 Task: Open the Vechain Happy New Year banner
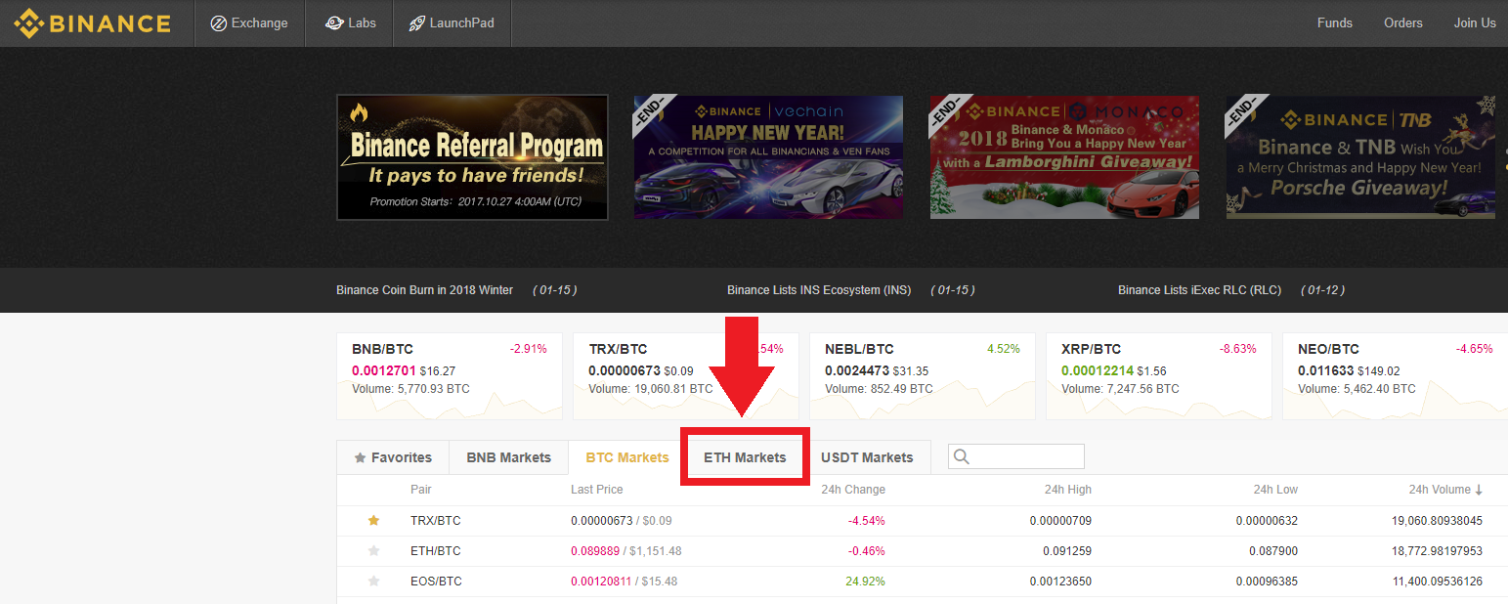click(x=768, y=157)
